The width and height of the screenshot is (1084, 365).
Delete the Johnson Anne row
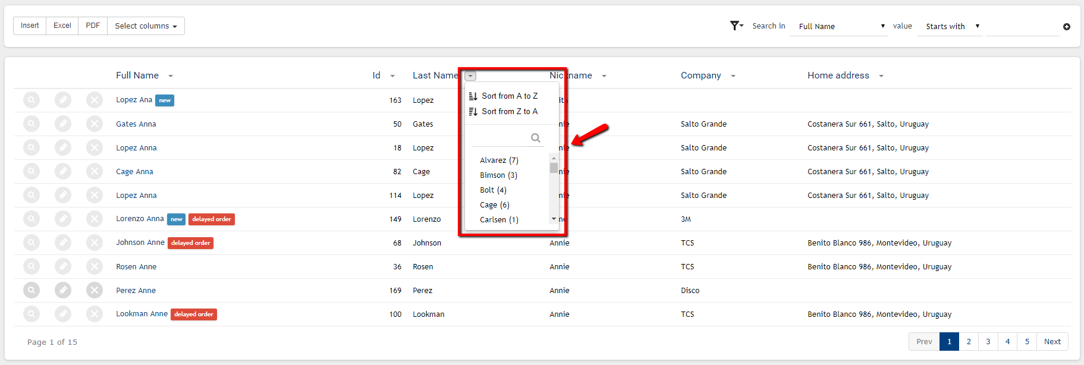[x=95, y=243]
